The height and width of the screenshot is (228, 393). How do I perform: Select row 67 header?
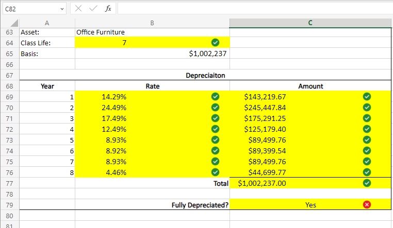(x=9, y=75)
